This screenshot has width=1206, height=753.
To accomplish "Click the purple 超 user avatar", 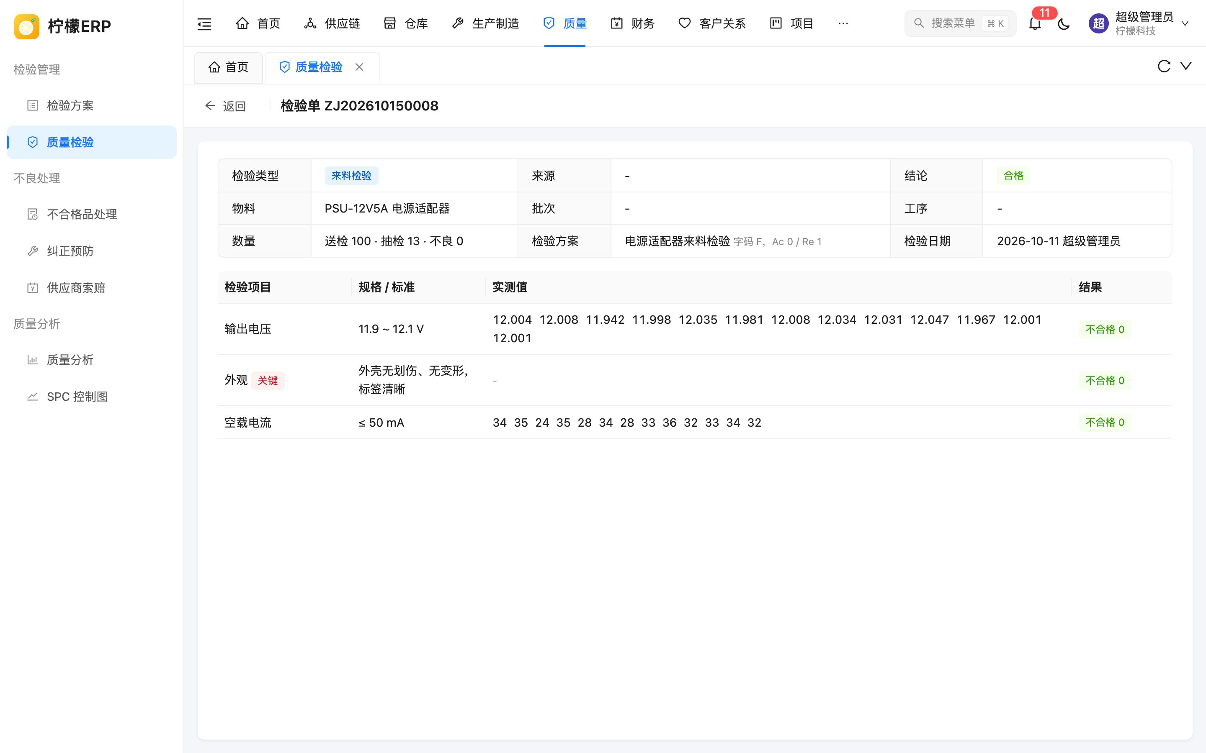I will tap(1099, 23).
